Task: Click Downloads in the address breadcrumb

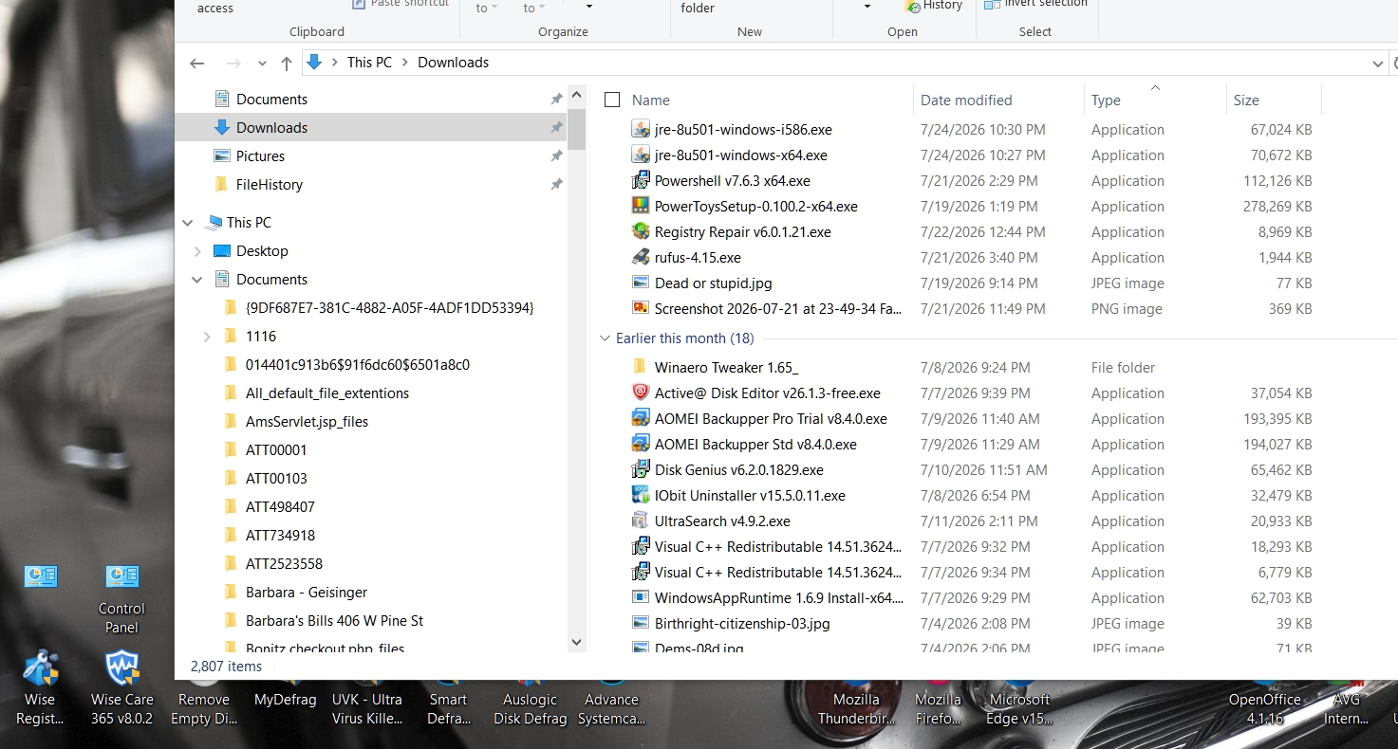Action: (x=453, y=63)
